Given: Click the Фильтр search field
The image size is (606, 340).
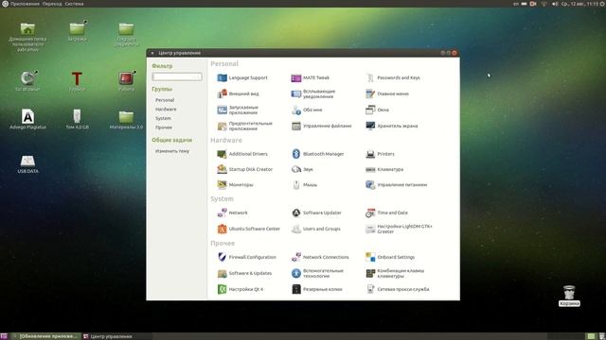Looking at the screenshot, I should [177, 76].
